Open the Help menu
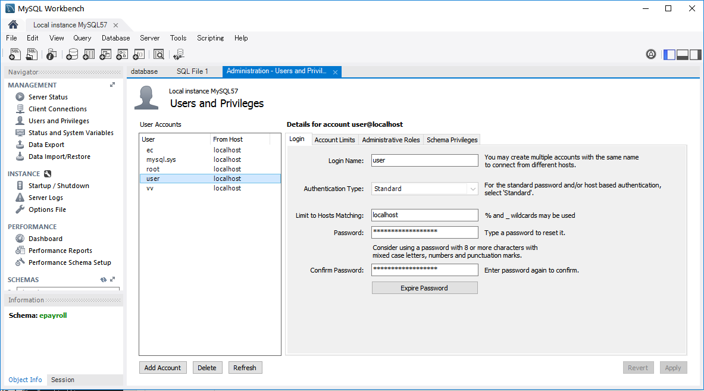 pyautogui.click(x=241, y=38)
